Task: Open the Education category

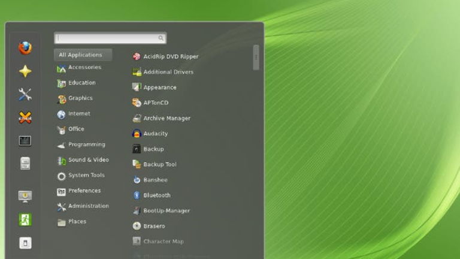Action: click(x=83, y=83)
